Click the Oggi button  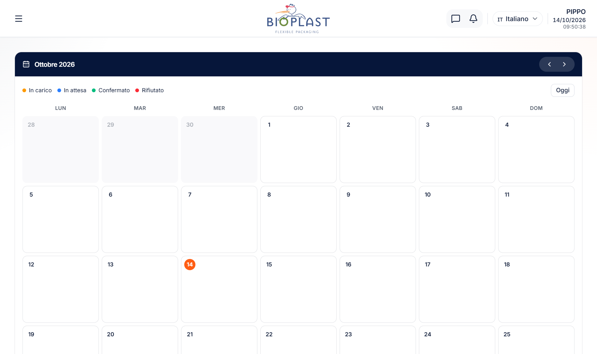pos(562,90)
